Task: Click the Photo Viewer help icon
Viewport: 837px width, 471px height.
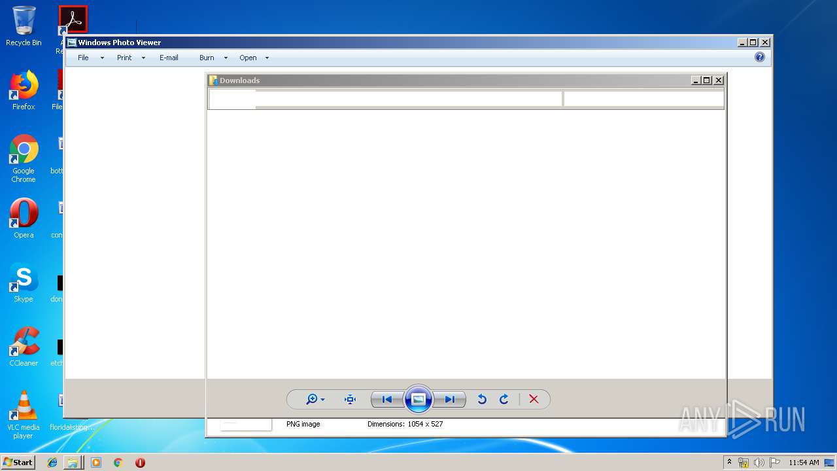Action: 760,57
